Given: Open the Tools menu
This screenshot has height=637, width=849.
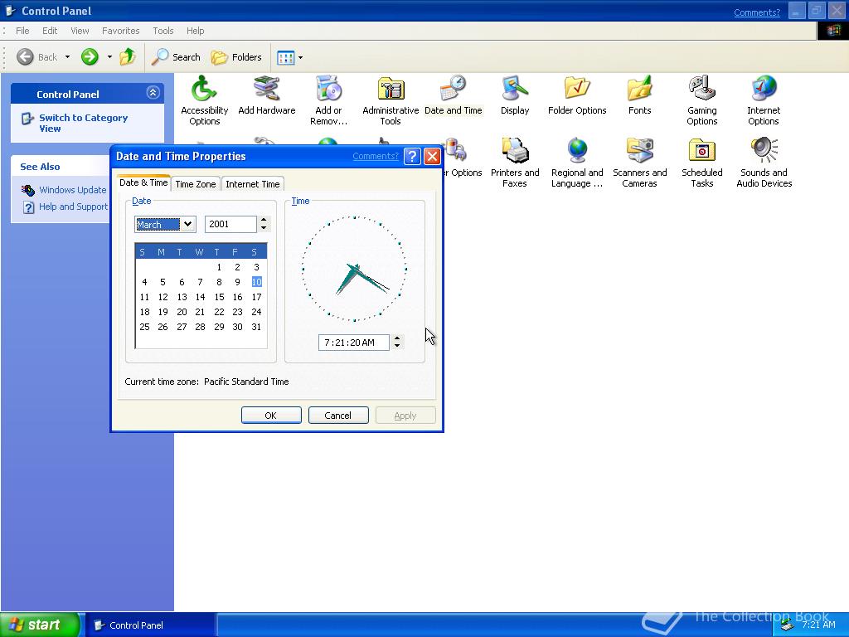Looking at the screenshot, I should (163, 31).
